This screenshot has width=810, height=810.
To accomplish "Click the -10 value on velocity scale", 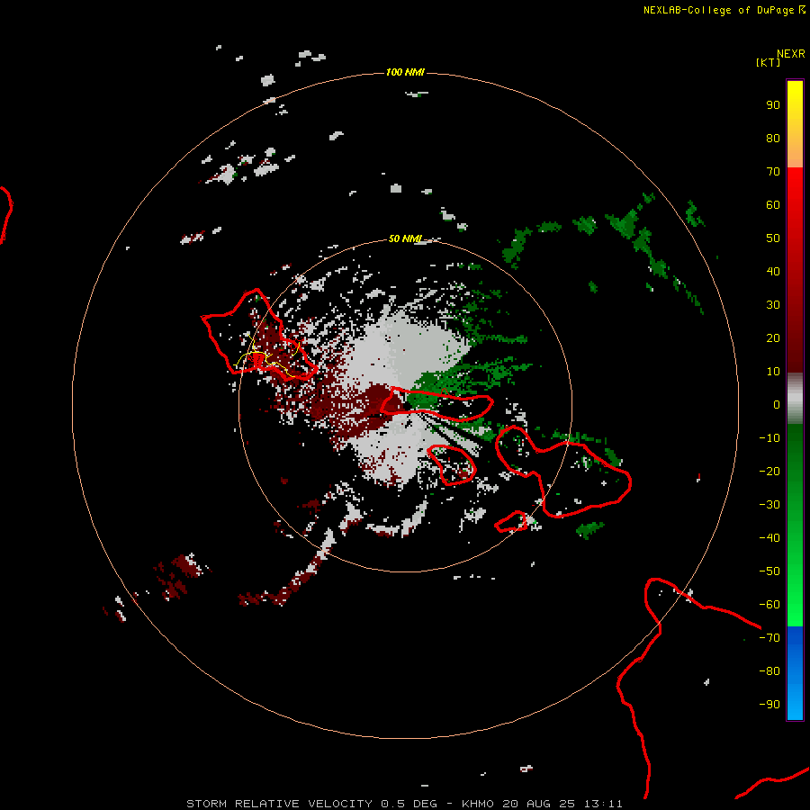I will [x=769, y=438].
